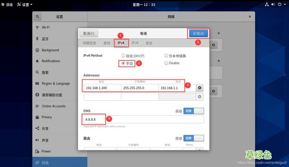Open Sound (声音) settings
289x167 pixels.
click(60, 140)
